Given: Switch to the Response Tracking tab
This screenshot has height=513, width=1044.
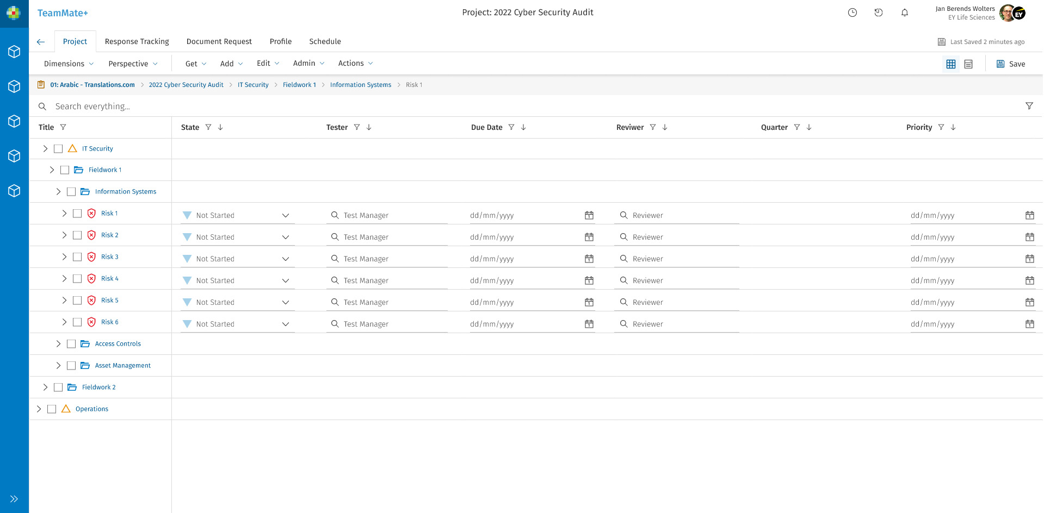Looking at the screenshot, I should 137,41.
